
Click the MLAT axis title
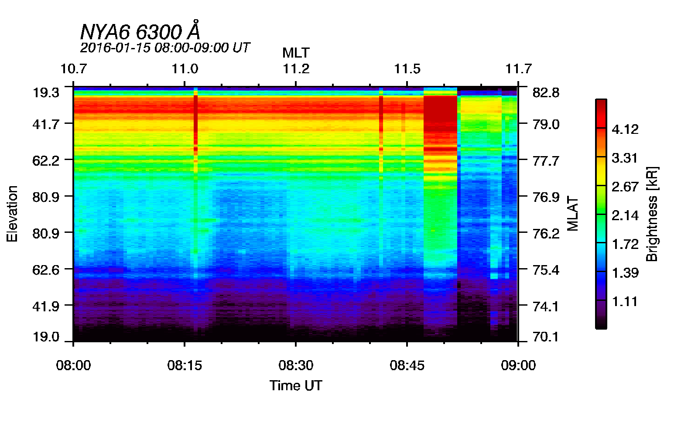[572, 214]
